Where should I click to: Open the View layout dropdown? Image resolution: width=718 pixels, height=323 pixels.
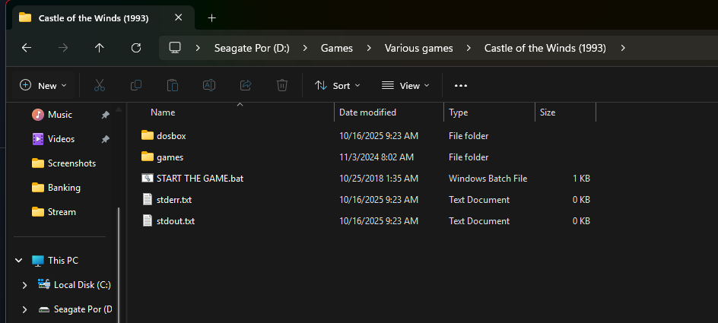pyautogui.click(x=405, y=85)
